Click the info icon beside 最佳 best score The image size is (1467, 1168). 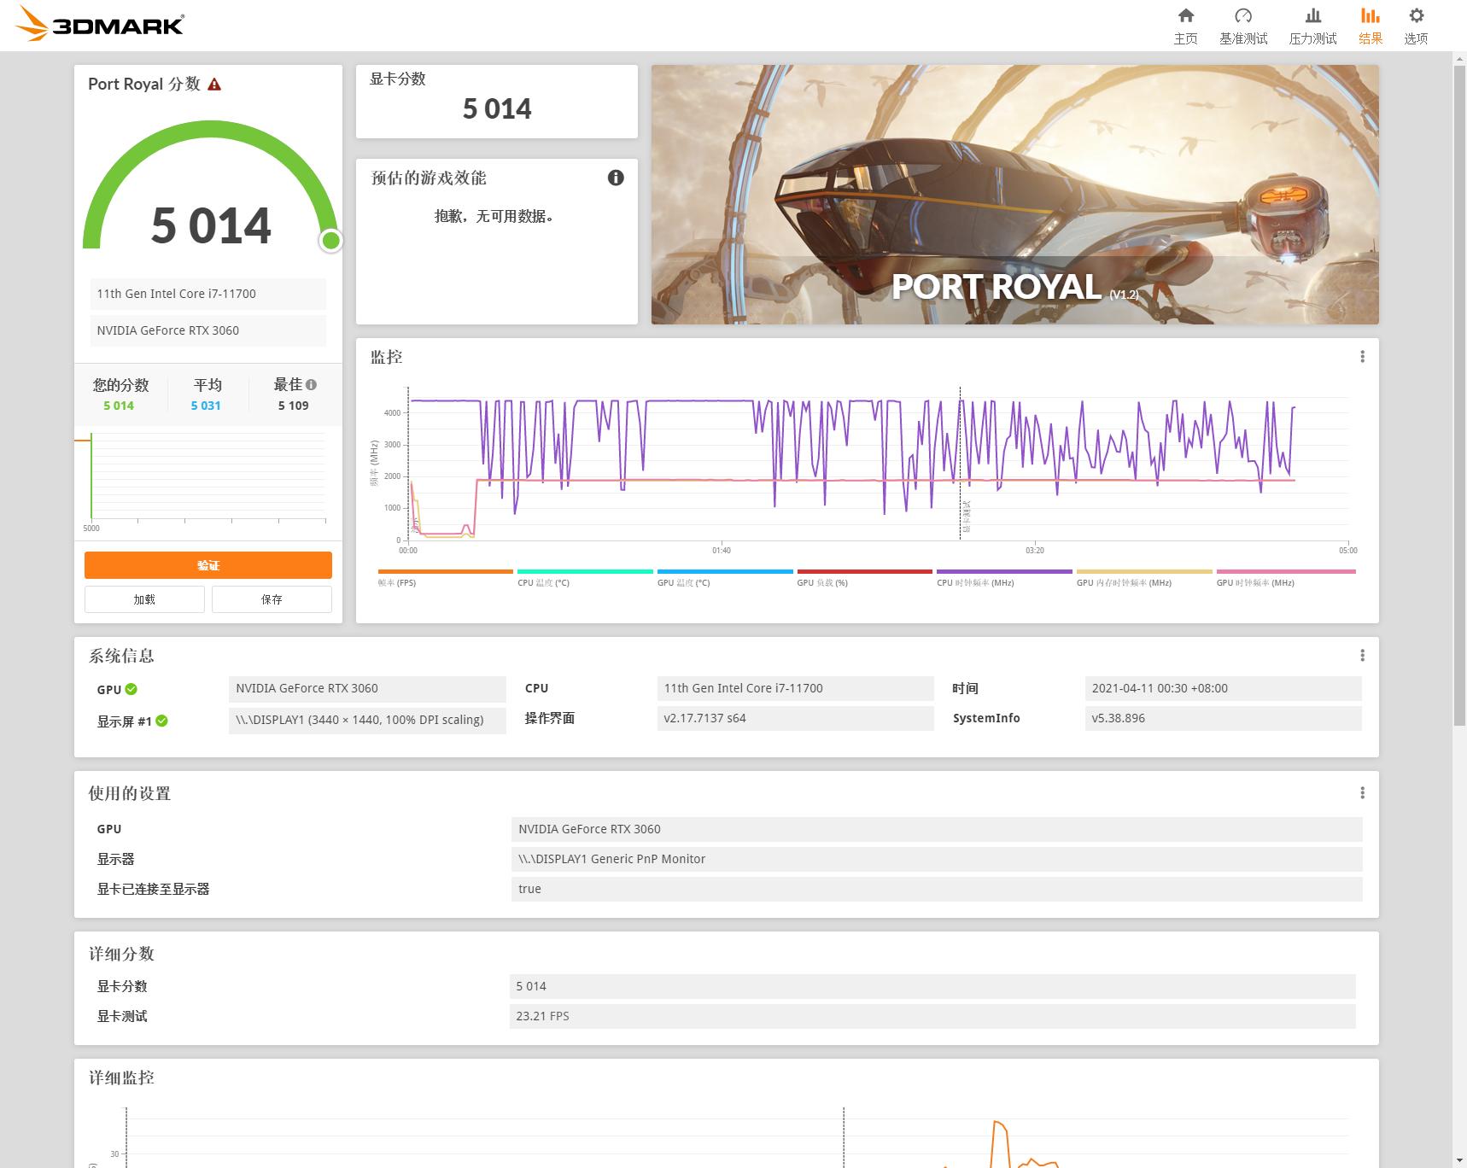pos(311,385)
